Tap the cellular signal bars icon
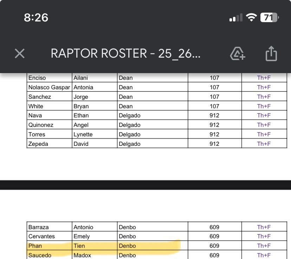The height and width of the screenshot is (259, 291). [235, 18]
